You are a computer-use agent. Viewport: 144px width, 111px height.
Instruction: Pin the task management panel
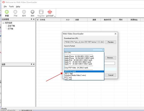31,19
